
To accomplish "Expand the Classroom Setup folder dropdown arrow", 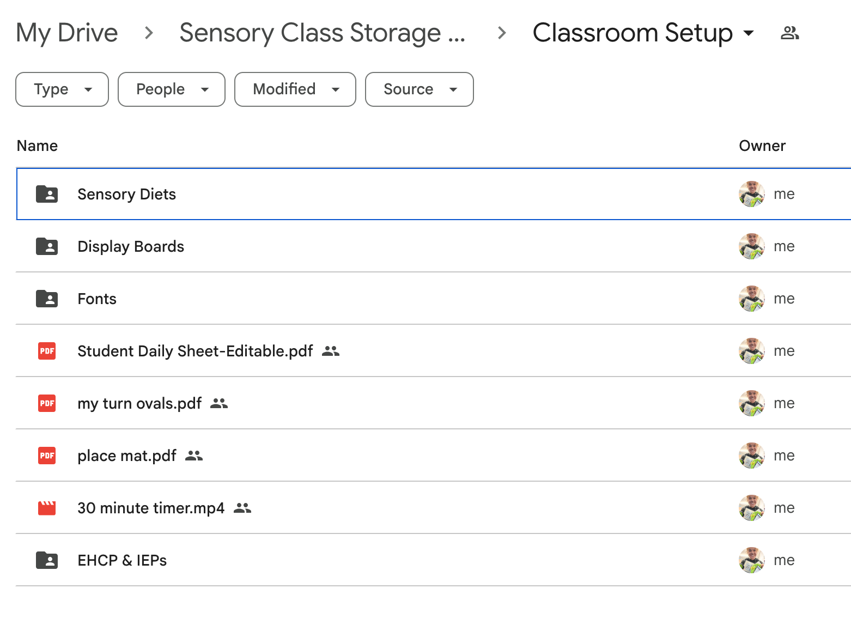I will tap(749, 33).
